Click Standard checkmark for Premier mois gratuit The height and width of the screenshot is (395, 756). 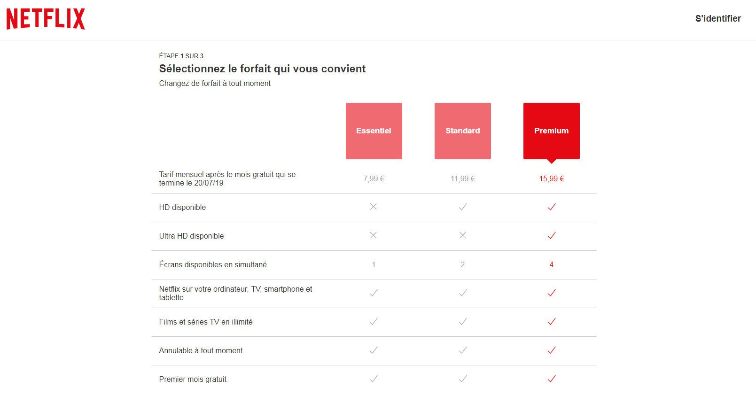[x=462, y=379]
